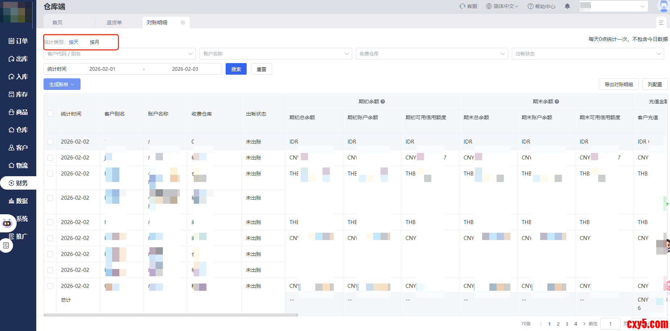Click the notification bell icon

[567, 6]
